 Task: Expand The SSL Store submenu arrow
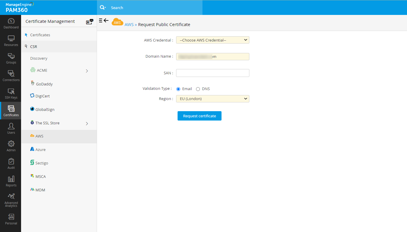87,123
